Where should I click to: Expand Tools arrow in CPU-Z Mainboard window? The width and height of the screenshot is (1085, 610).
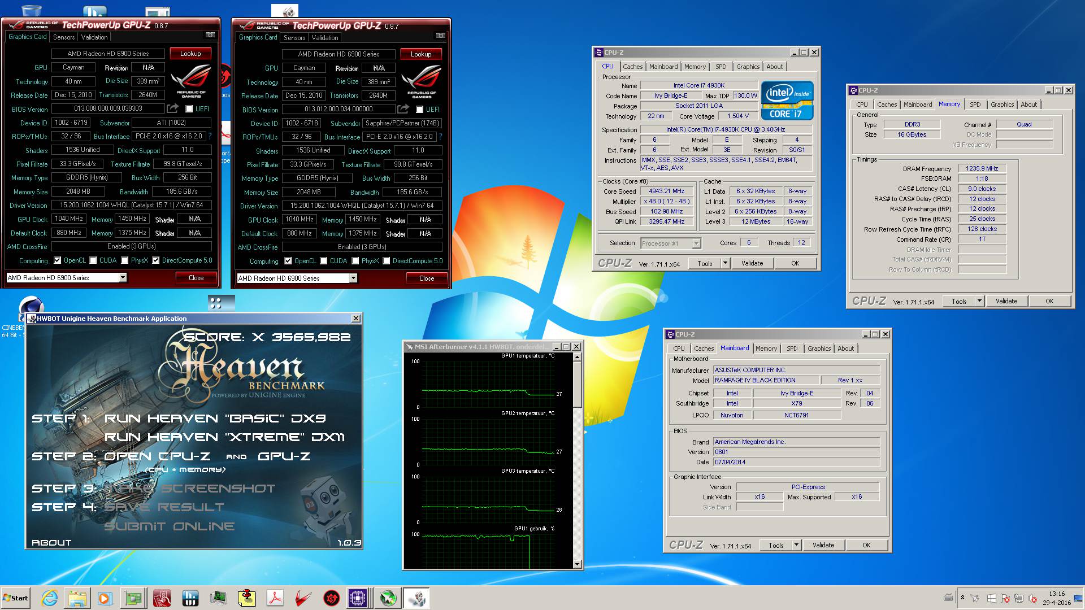(x=797, y=545)
